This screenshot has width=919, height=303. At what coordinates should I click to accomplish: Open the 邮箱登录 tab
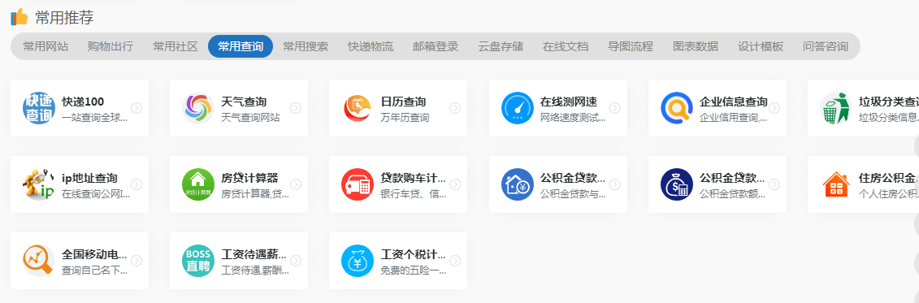[436, 46]
